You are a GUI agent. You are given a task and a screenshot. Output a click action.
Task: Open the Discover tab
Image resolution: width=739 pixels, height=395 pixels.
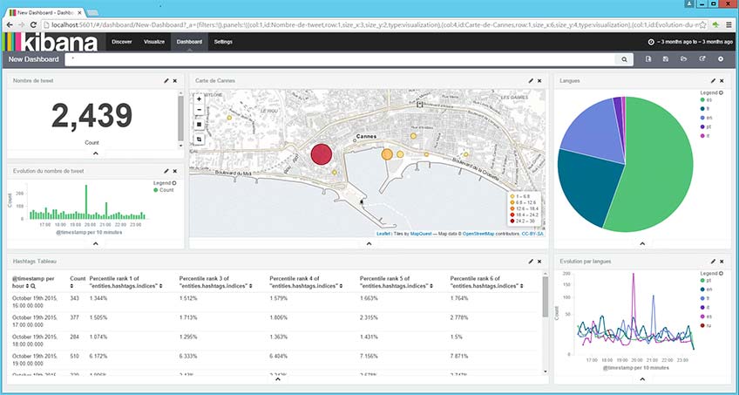click(122, 42)
